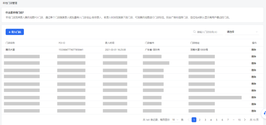Go to pagination page 2
The width and height of the screenshot is (266, 125).
200,120
